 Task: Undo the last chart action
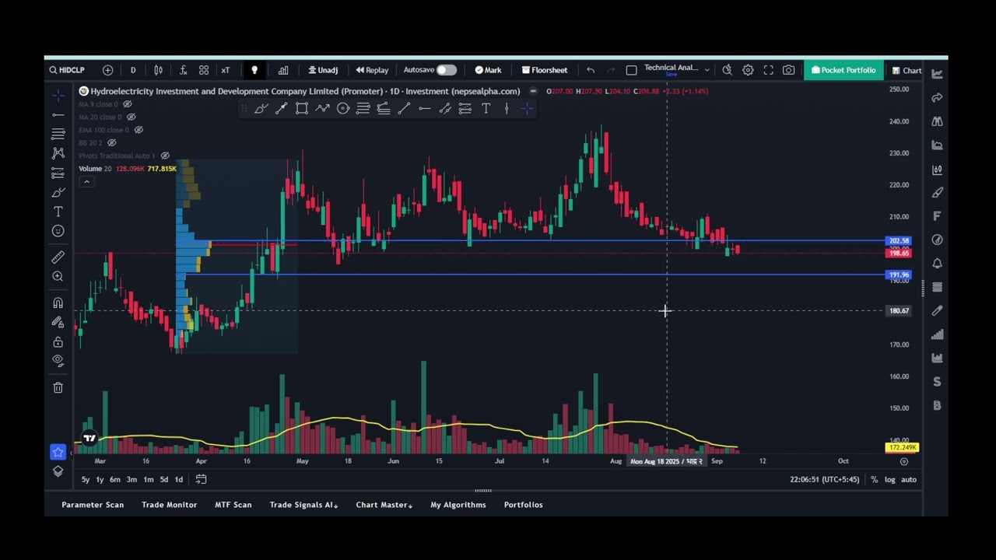pyautogui.click(x=591, y=70)
